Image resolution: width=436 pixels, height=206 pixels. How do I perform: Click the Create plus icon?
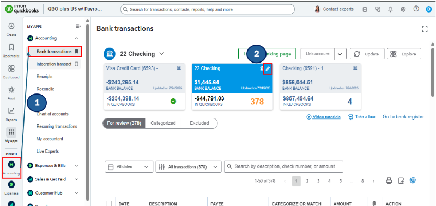click(11, 26)
